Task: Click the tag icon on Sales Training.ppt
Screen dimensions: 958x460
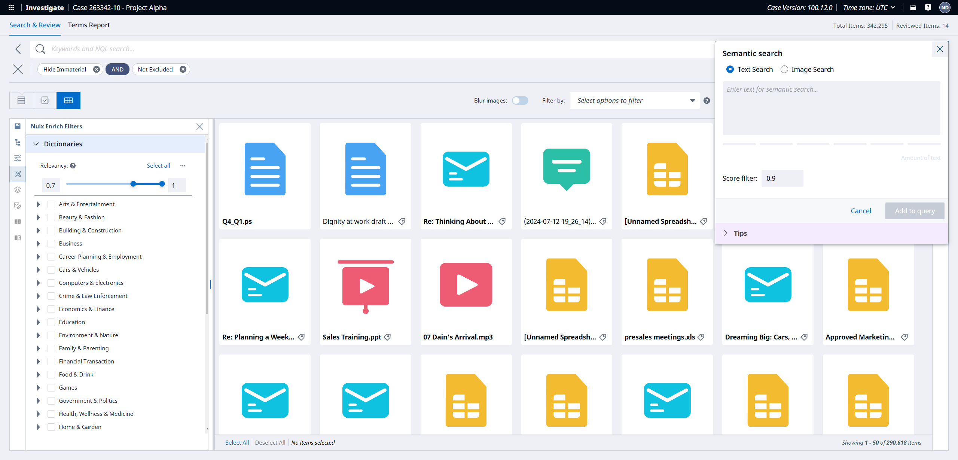Action: 388,337
